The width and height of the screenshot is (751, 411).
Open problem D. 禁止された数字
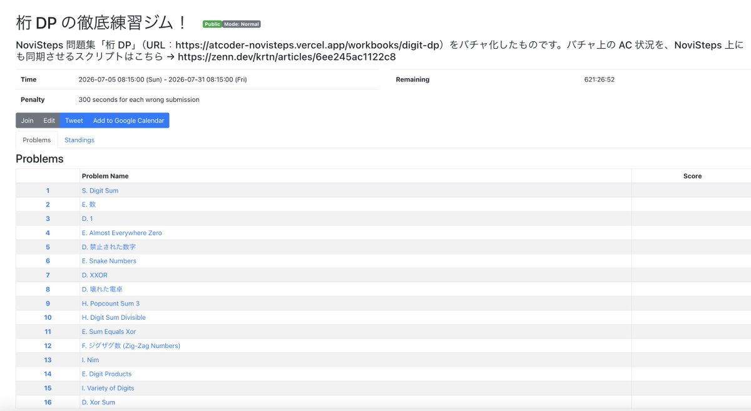pyautogui.click(x=109, y=247)
